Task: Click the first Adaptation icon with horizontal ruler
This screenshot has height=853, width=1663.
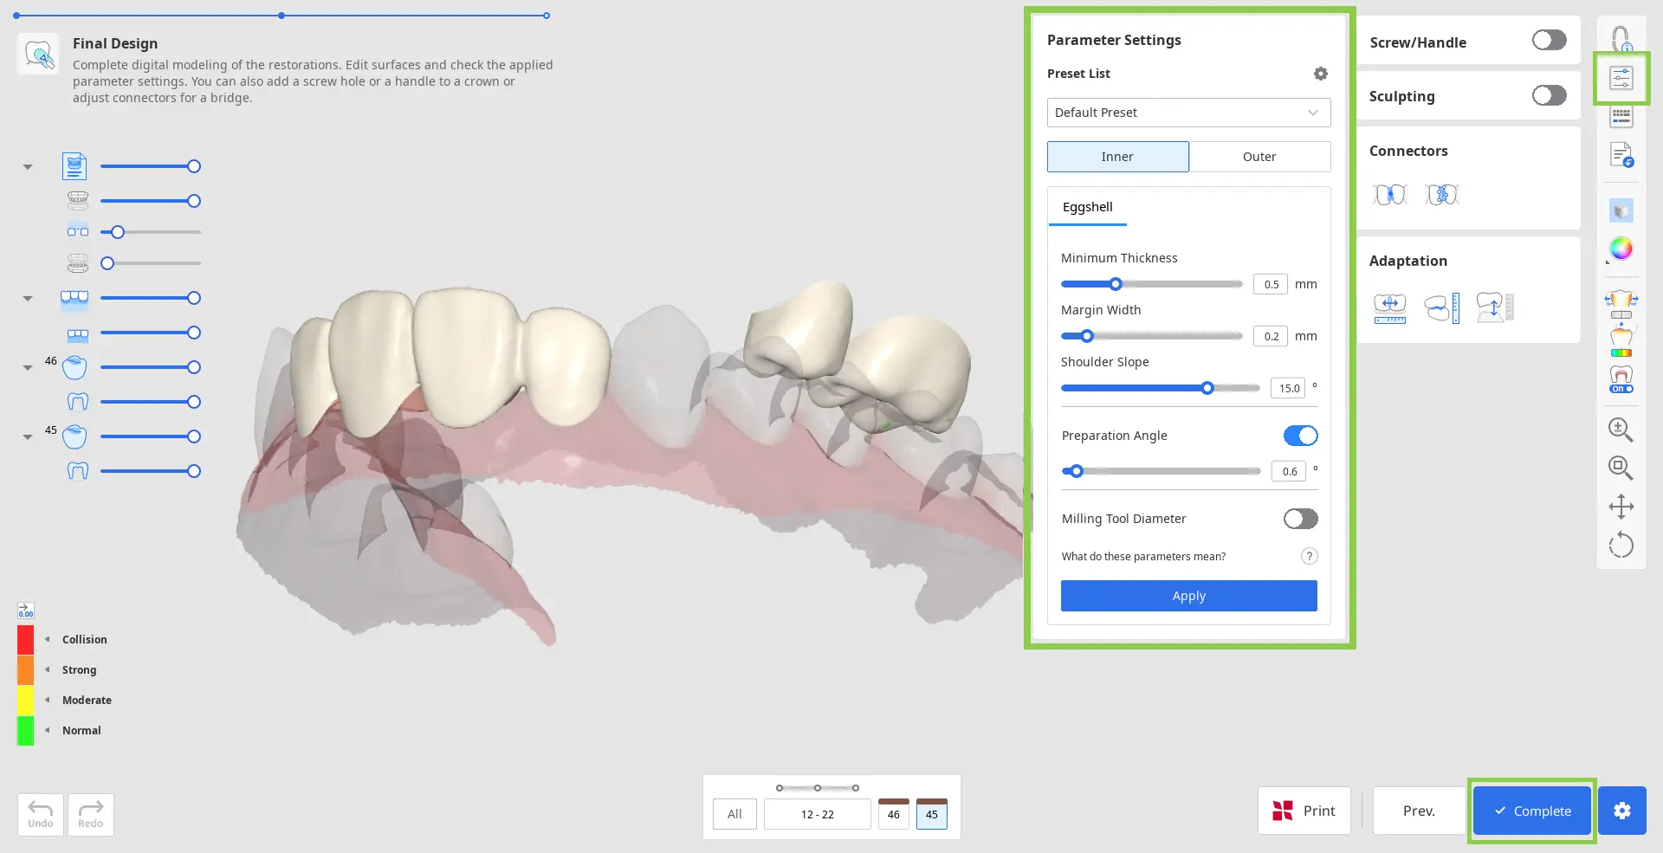Action: [1390, 308]
